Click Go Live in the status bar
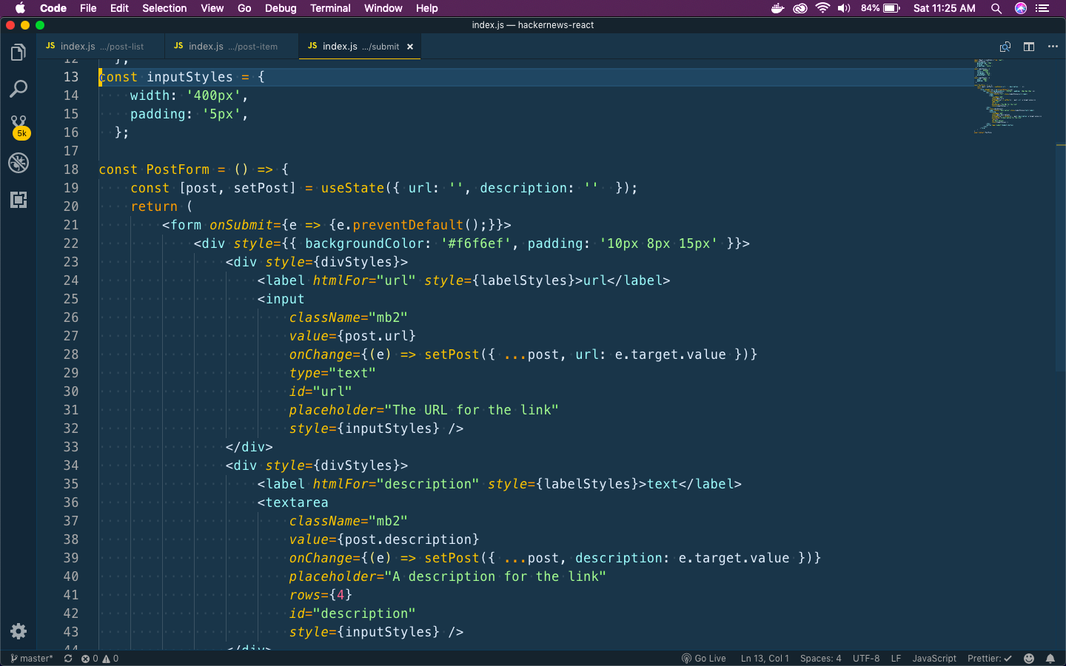Viewport: 1066px width, 666px height. [704, 659]
